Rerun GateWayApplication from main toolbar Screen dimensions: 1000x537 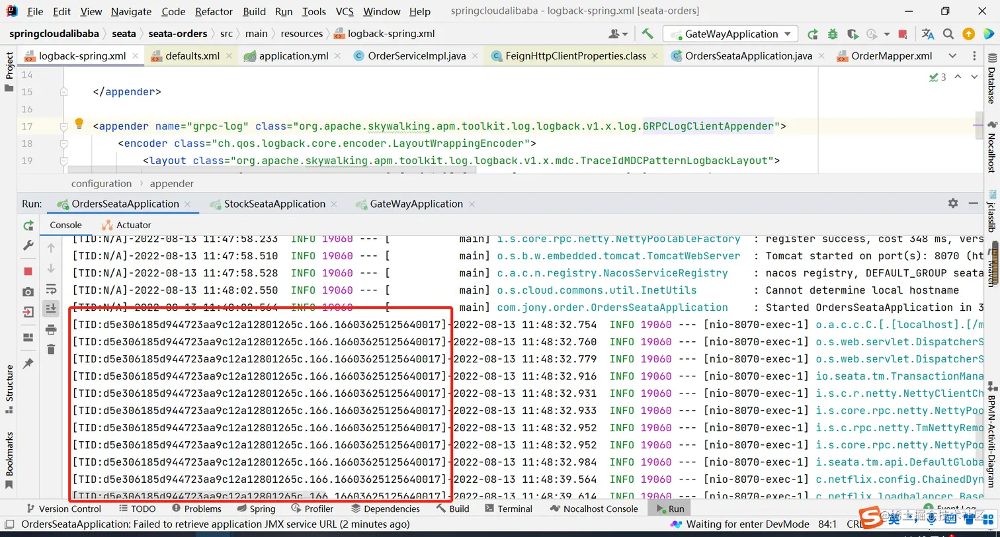(812, 34)
